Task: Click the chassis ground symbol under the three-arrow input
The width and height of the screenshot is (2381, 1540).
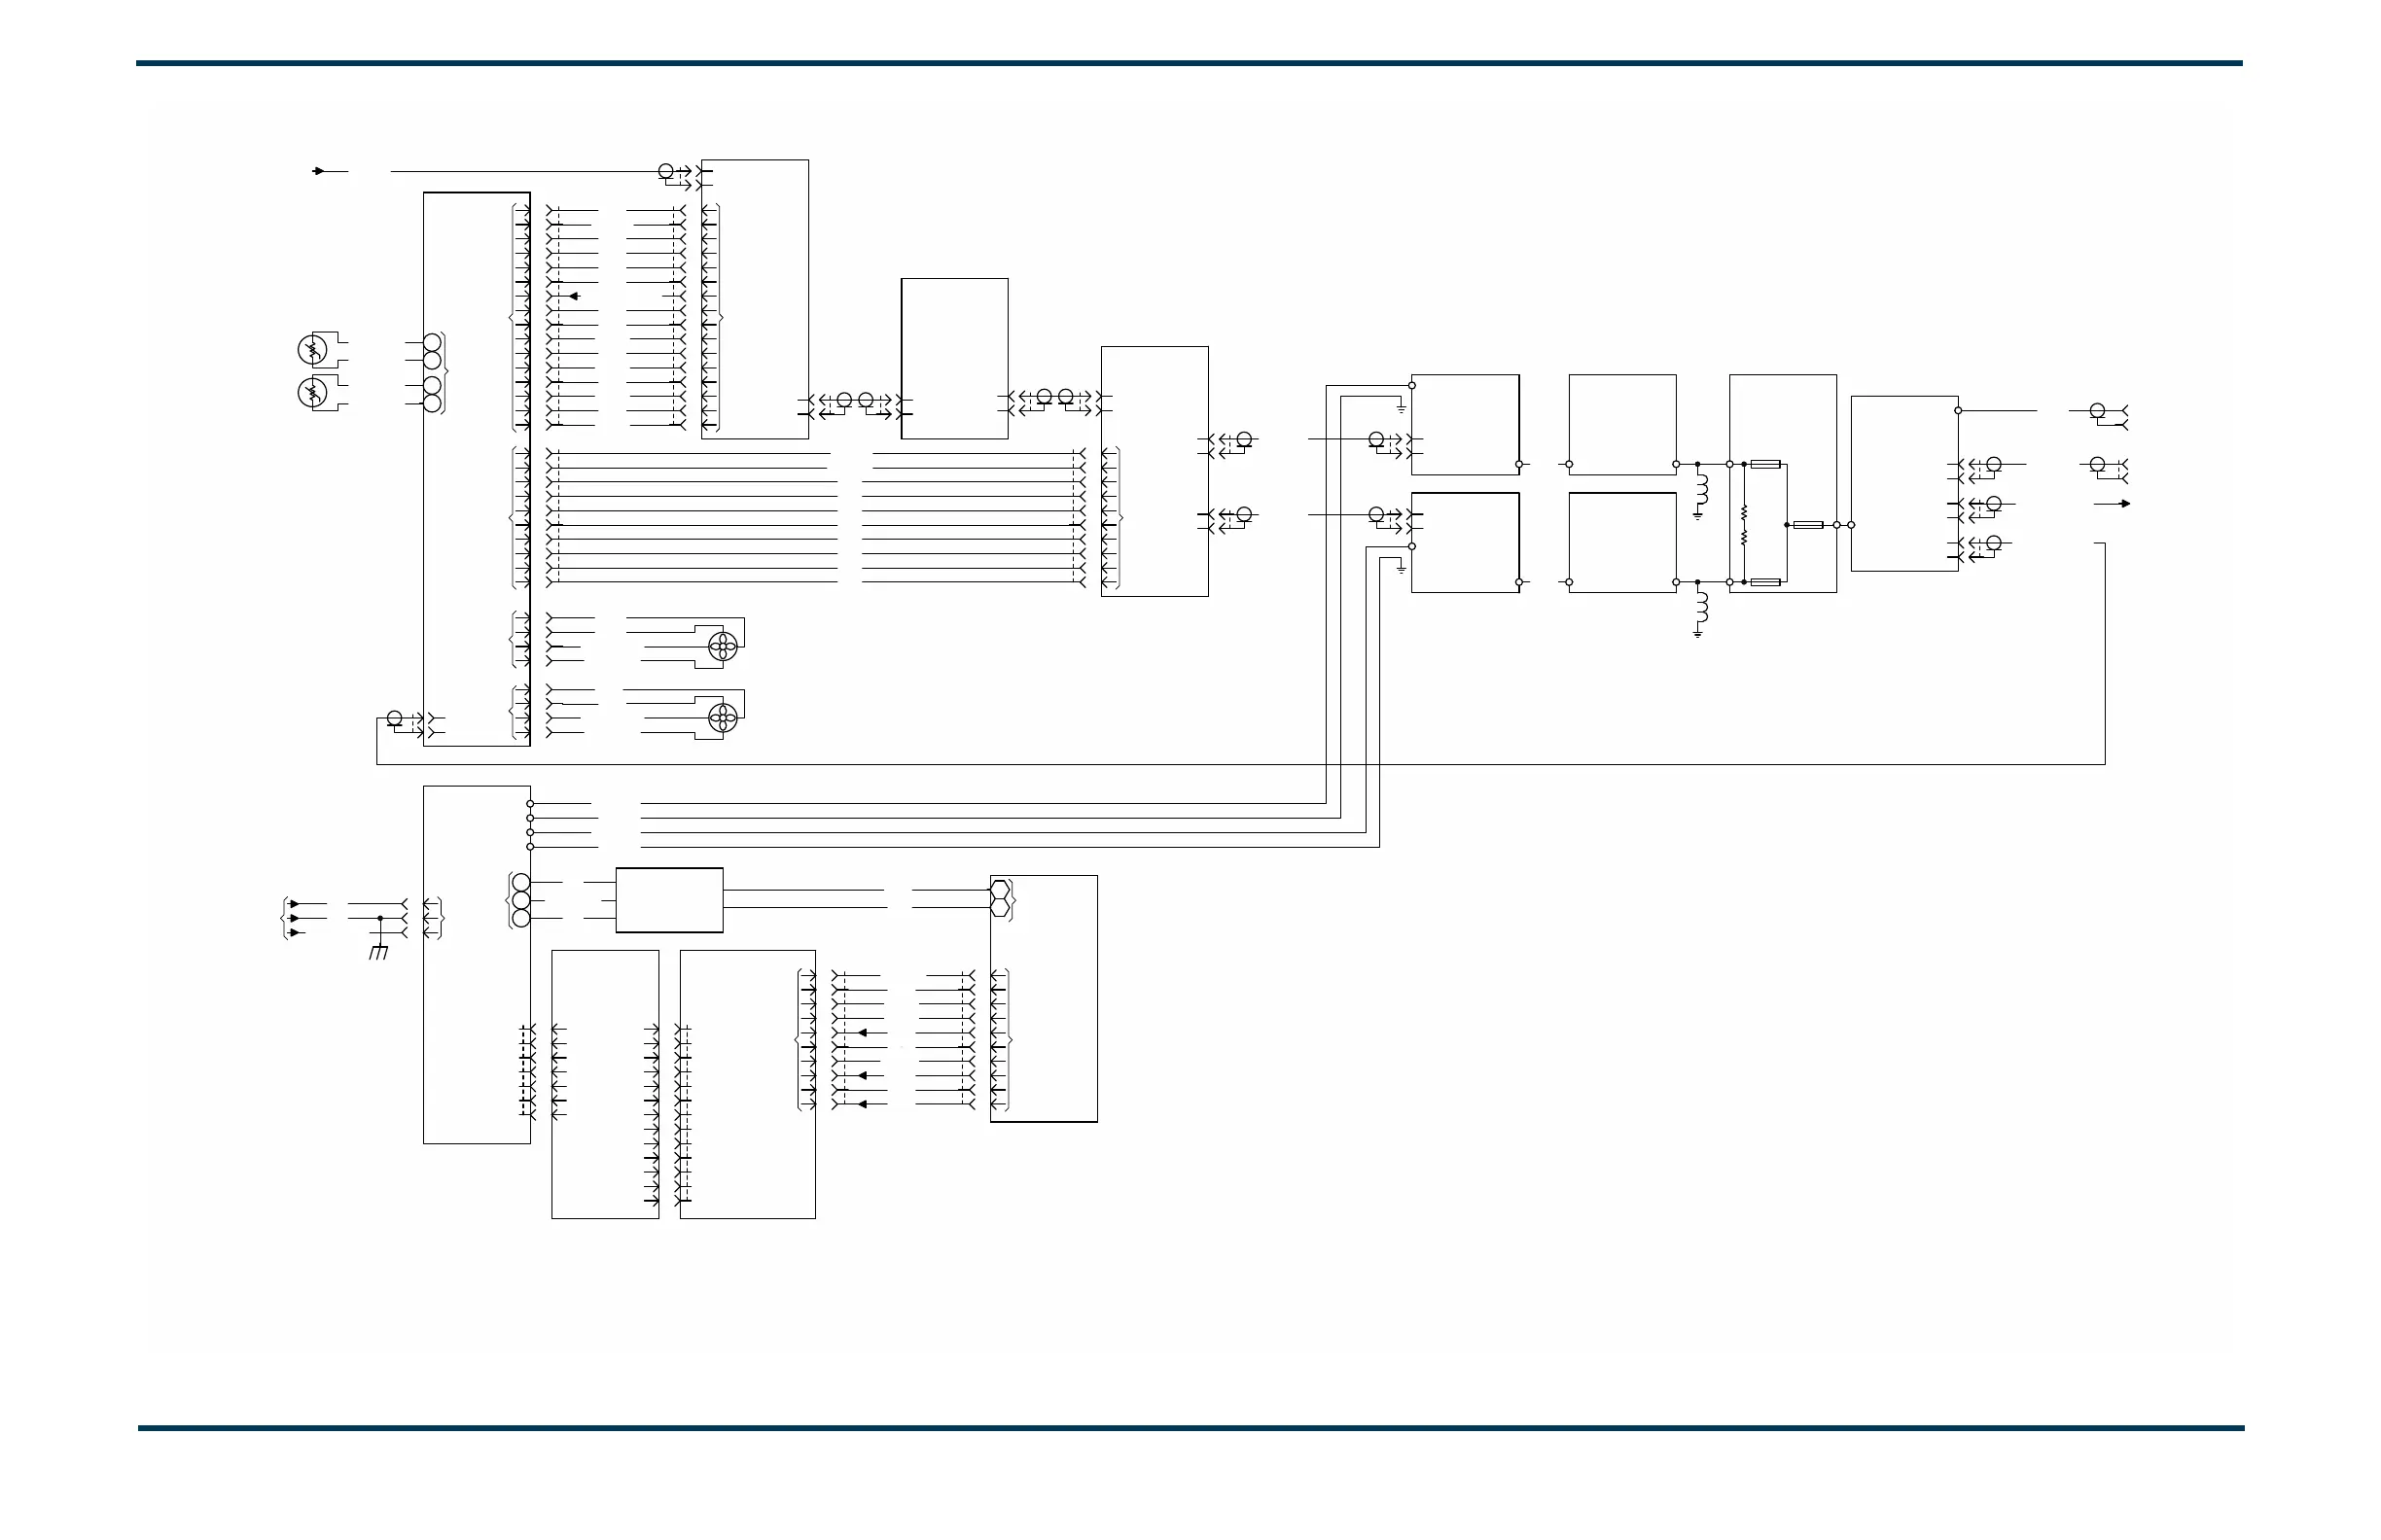Action: 379,951
